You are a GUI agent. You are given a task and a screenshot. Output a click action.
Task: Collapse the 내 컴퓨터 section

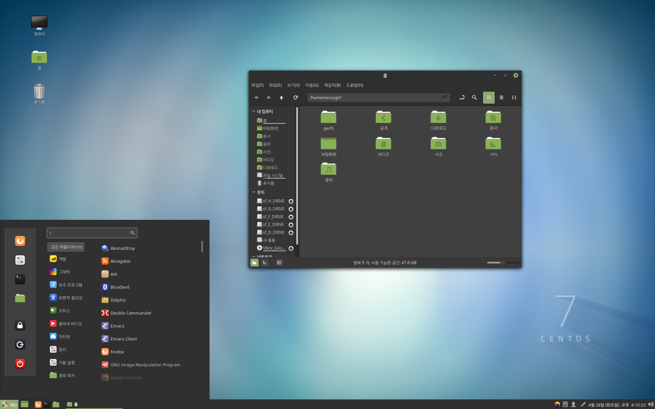click(x=253, y=111)
